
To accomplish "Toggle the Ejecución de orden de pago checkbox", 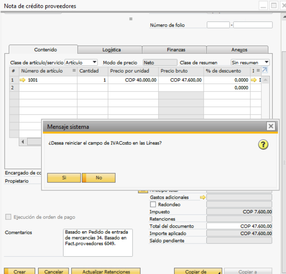I will pyautogui.click(x=8, y=217).
